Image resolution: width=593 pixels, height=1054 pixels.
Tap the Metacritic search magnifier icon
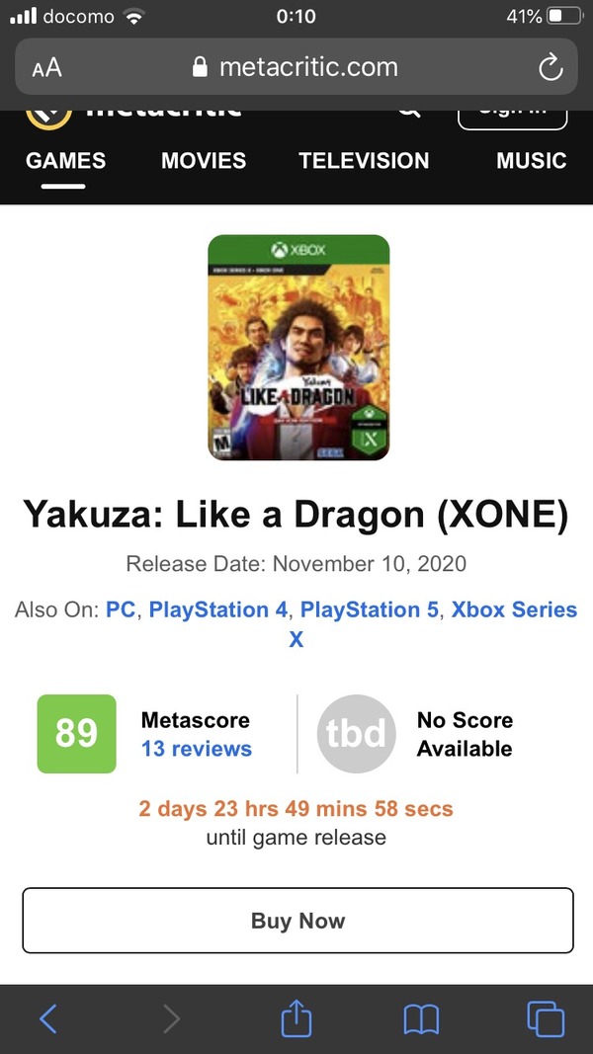click(x=409, y=115)
